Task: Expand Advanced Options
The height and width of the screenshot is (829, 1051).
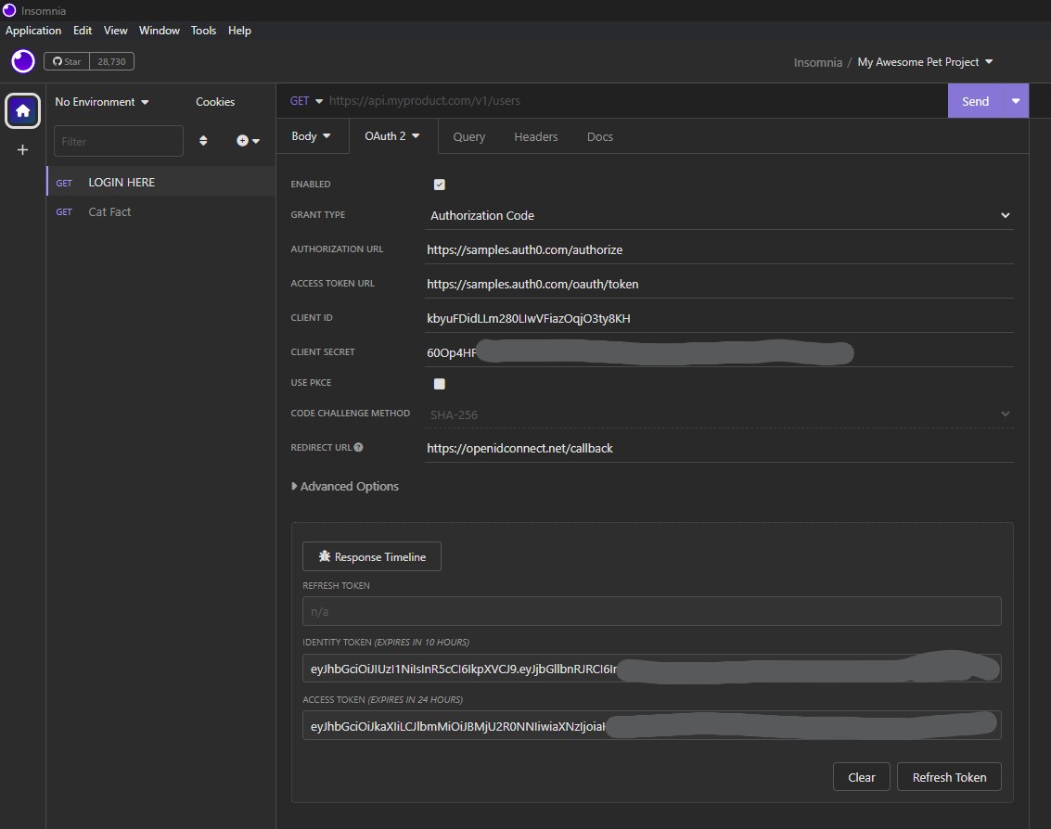Action: 345,487
